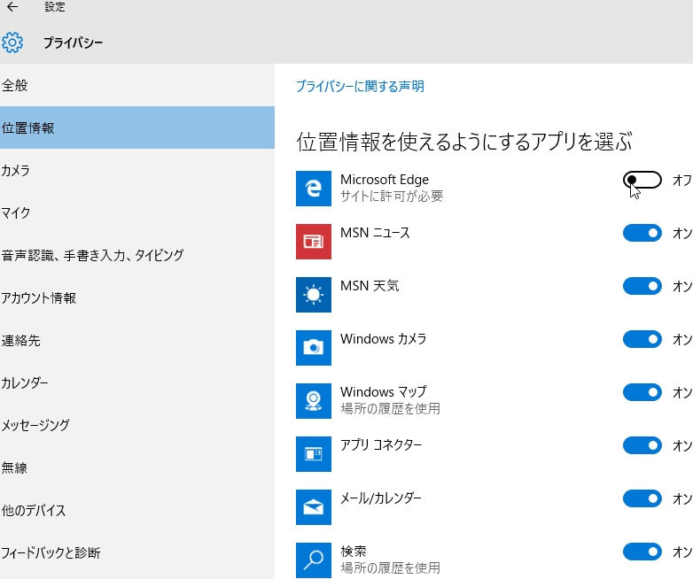
Task: Open the カメラ privacy section
Action: 137,170
